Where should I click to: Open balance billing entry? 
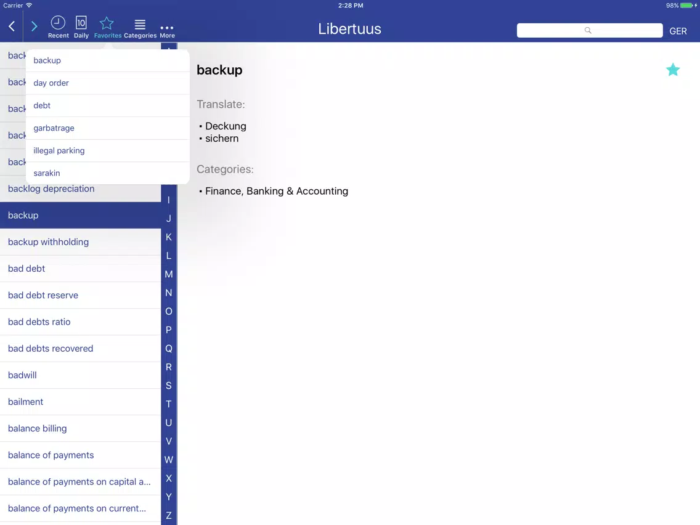pyautogui.click(x=80, y=429)
